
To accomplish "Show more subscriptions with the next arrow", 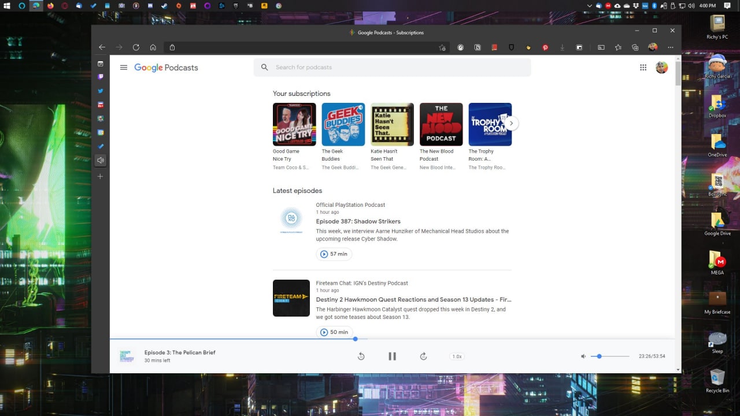I will click(511, 123).
